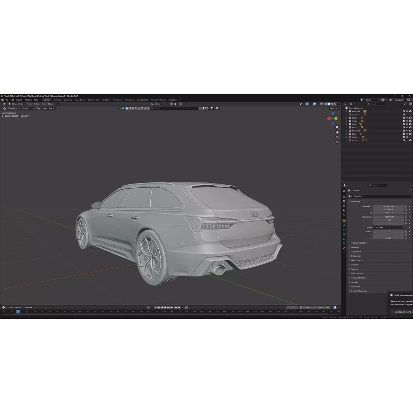Viewport: 413px width, 413px height.
Task: Disable Disk collection render camera icon
Action: coord(410,134)
